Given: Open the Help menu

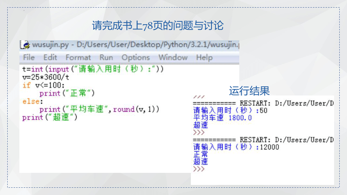Looking at the screenshot, I should coord(204,58).
